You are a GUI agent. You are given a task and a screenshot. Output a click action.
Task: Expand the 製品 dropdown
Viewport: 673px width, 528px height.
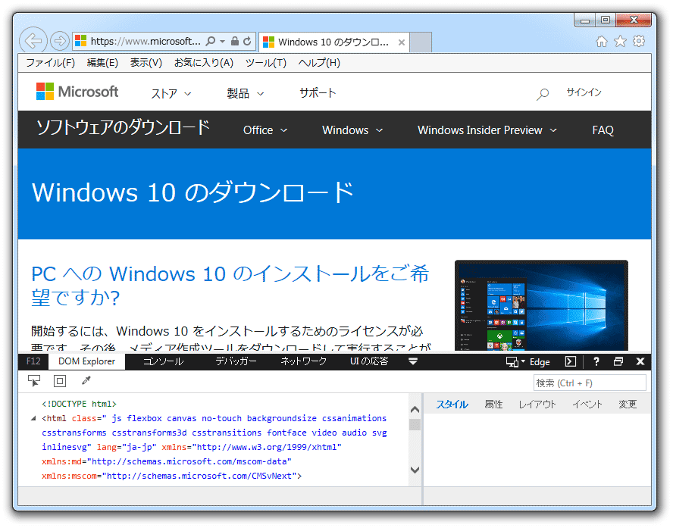coord(245,93)
